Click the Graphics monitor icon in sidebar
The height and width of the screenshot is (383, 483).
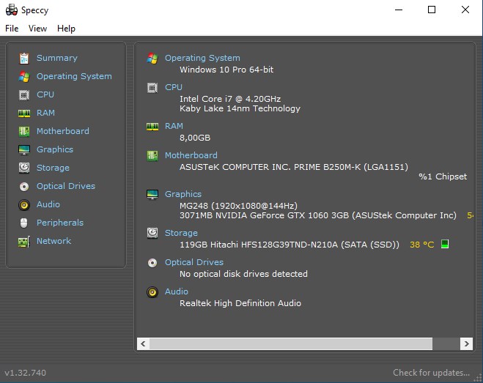24,150
